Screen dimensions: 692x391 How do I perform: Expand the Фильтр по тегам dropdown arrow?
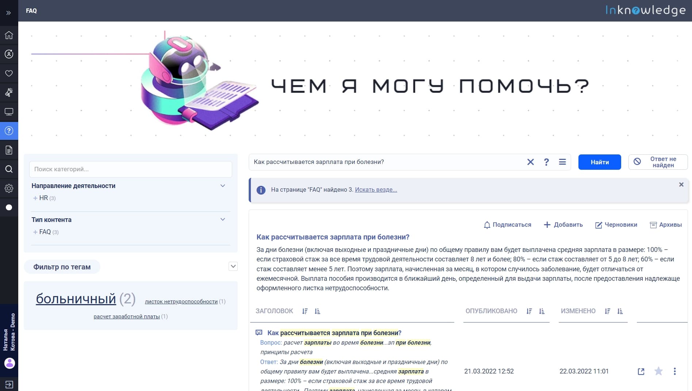point(233,267)
